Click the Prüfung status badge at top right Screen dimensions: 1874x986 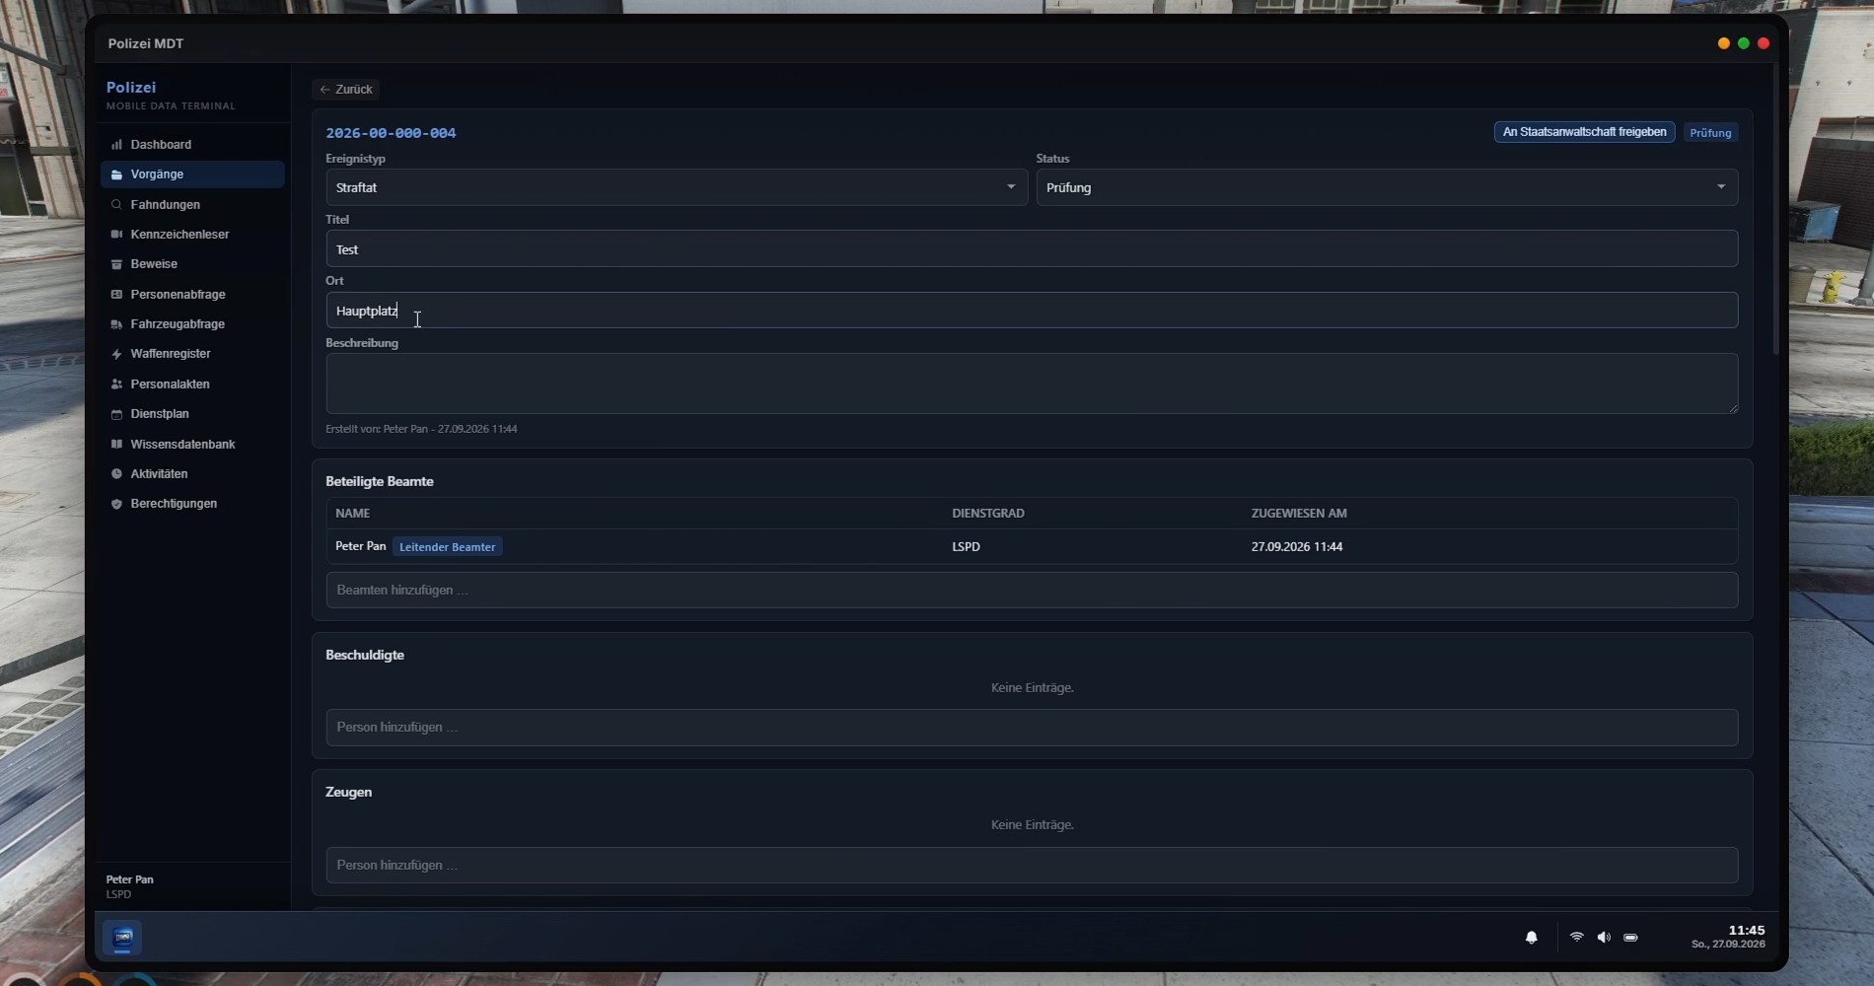[x=1710, y=132]
